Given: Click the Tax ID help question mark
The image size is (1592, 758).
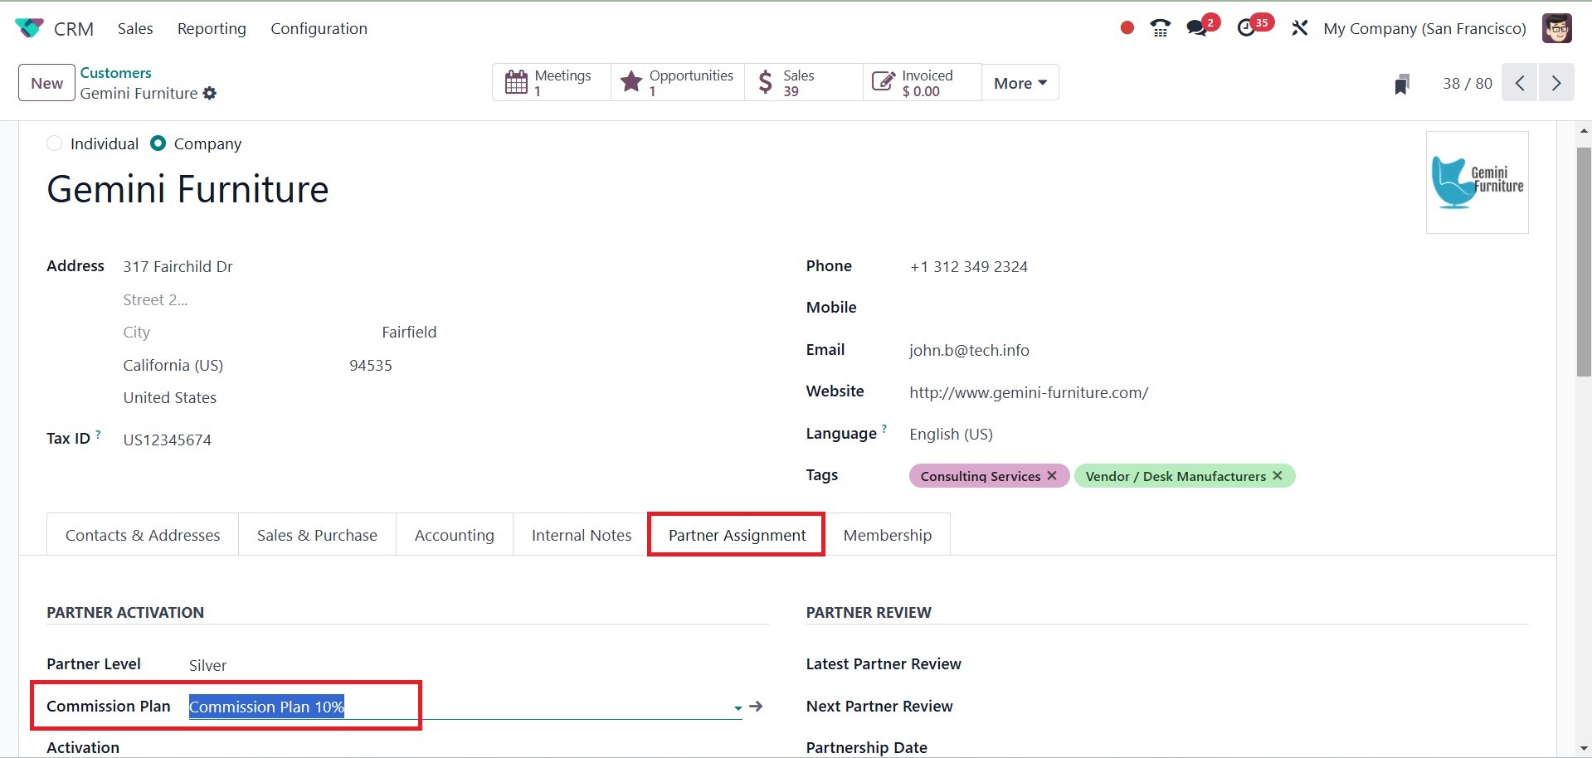Looking at the screenshot, I should (x=98, y=434).
